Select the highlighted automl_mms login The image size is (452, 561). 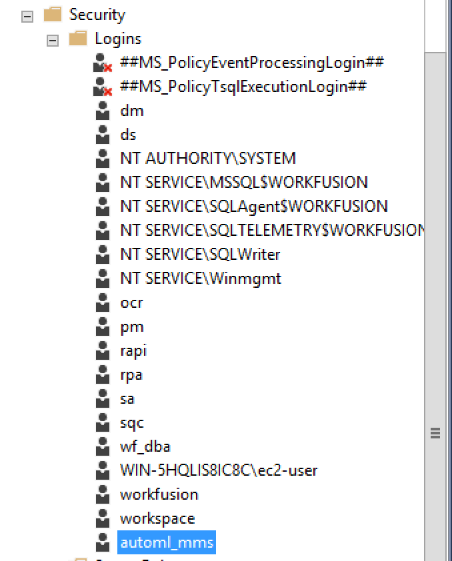pos(167,542)
